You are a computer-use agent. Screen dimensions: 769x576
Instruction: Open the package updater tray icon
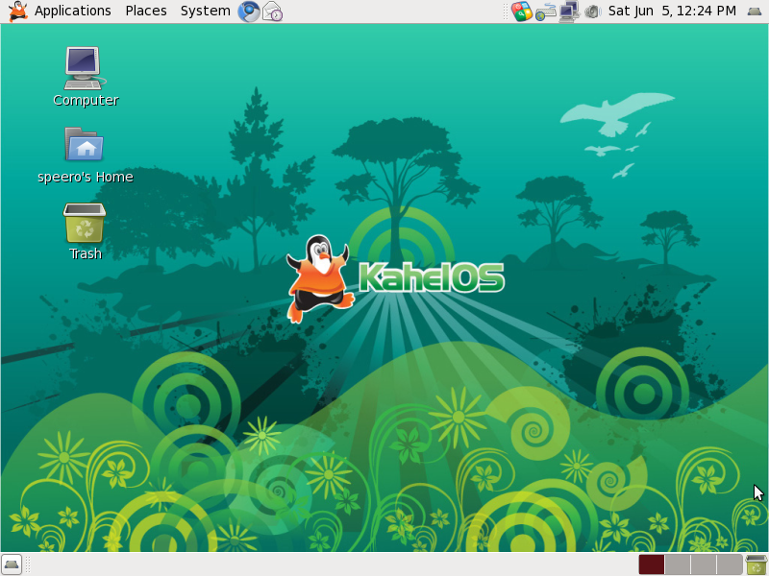coord(521,11)
